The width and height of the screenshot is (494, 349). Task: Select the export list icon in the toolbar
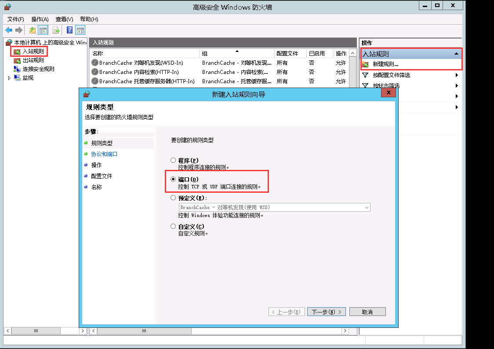tap(56, 30)
